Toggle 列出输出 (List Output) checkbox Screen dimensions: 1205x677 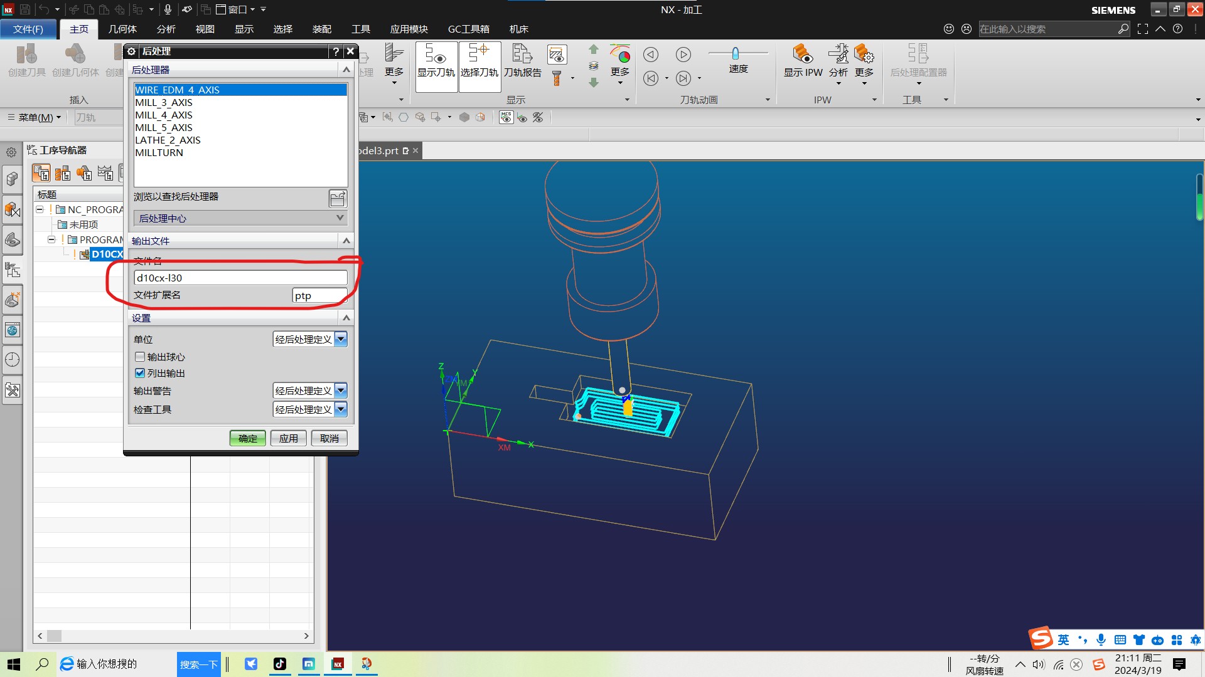coord(140,372)
